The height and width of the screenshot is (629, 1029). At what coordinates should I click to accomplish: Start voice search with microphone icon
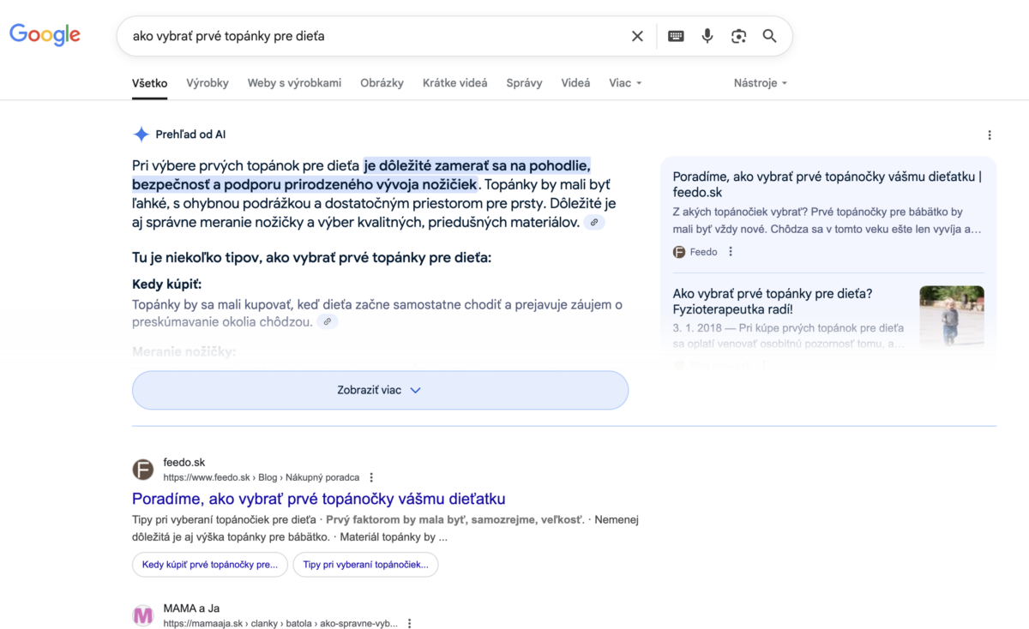(x=707, y=36)
